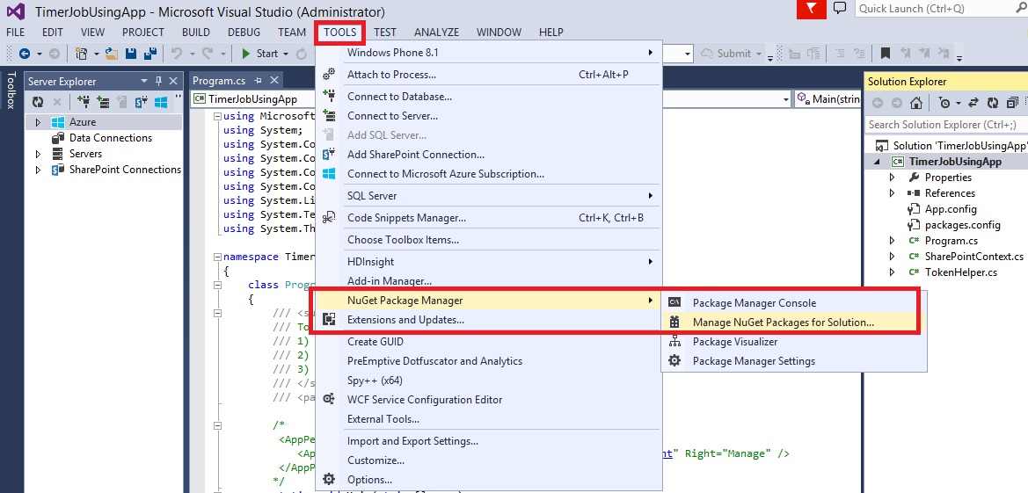Collapse the namespace code block
The image size is (1028, 493).
(x=217, y=257)
